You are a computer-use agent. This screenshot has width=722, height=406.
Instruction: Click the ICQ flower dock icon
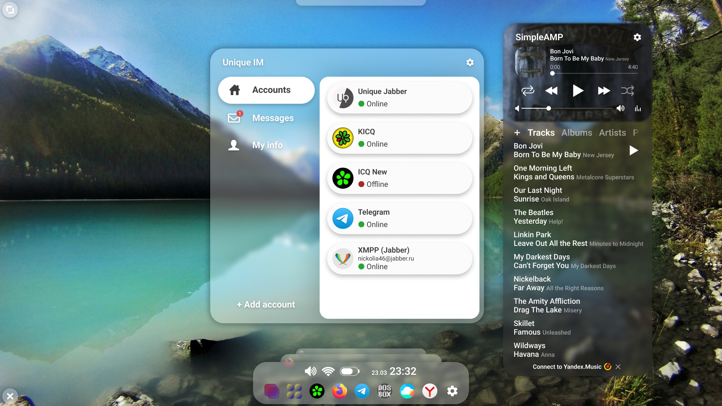click(317, 391)
